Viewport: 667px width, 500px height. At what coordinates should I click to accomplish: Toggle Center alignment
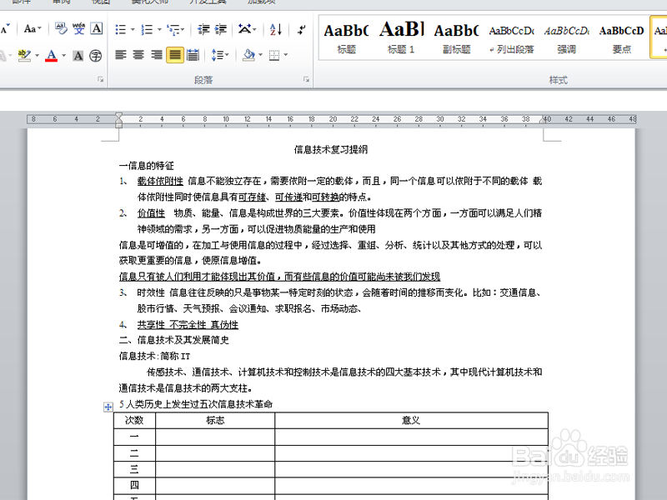click(138, 55)
